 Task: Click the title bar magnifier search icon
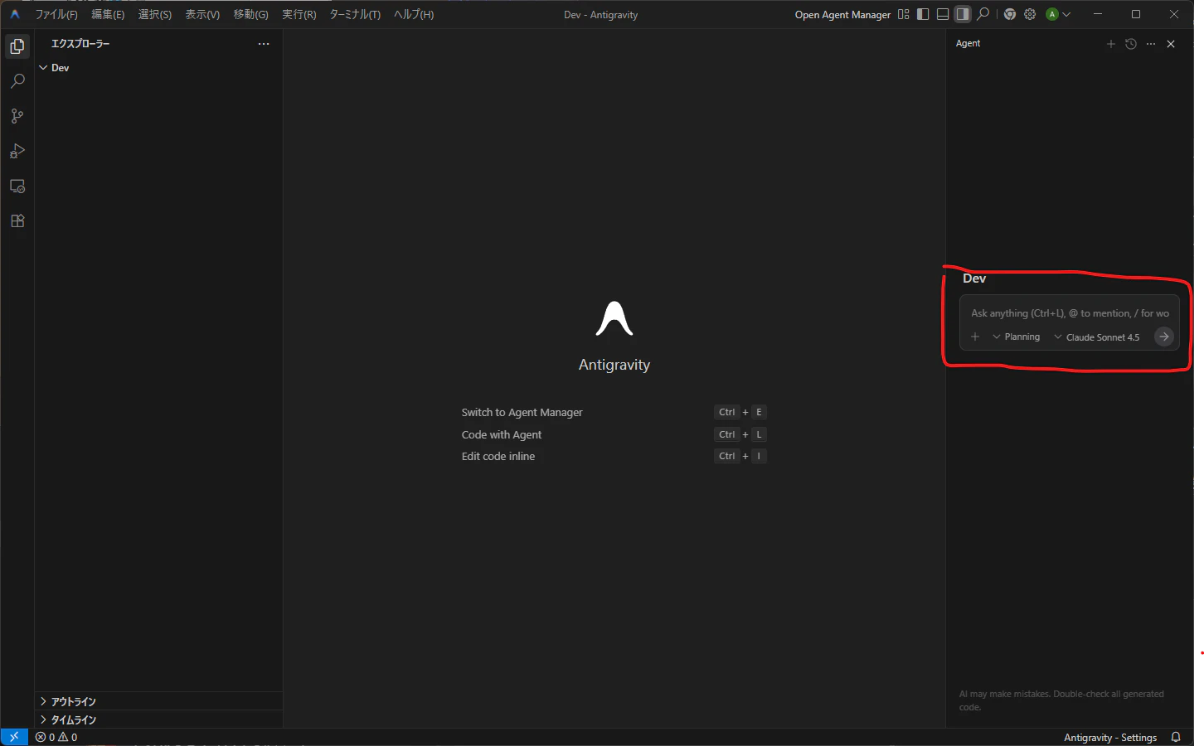[983, 14]
